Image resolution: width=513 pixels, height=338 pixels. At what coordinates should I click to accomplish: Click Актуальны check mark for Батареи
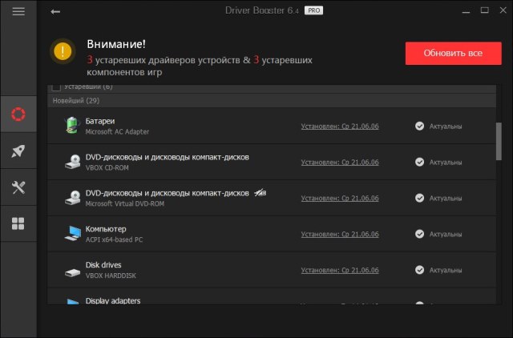(419, 126)
